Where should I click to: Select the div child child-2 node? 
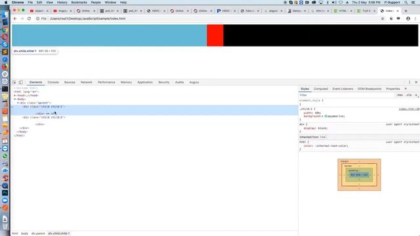pyautogui.click(x=44, y=117)
